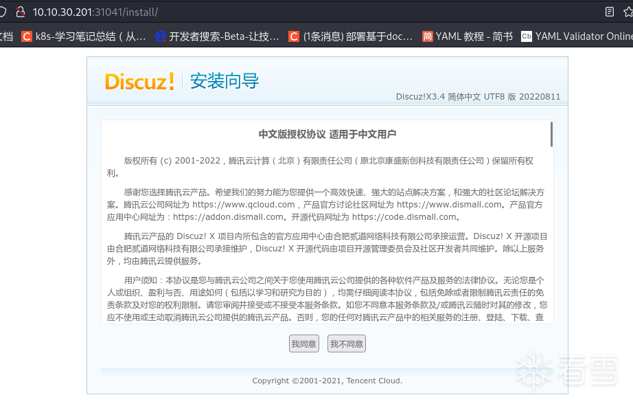This screenshot has width=633, height=406.
Task: Click the blue icon of 开发者搜索 bookmark
Action: tap(161, 37)
